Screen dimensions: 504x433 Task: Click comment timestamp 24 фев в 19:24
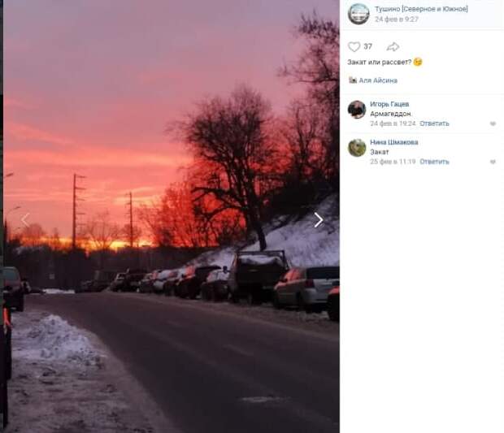point(393,123)
